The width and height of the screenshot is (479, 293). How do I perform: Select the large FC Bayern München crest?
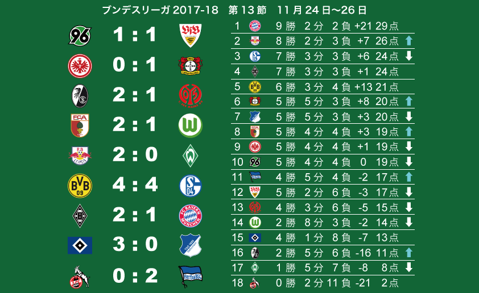coord(191,216)
